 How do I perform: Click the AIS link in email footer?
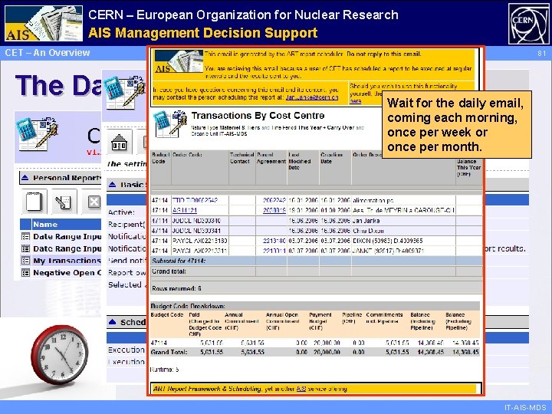coord(301,389)
